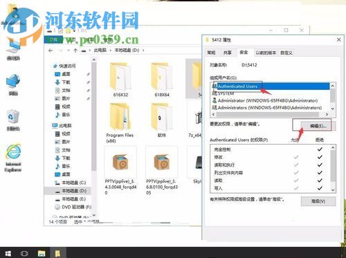Screen dimensions: 346x258
Task: Select Authenticated Users in user list
Action: pos(271,86)
